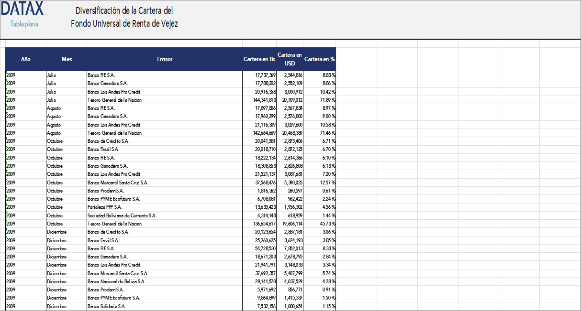The width and height of the screenshot is (581, 311).
Task: Click the Cartera en % header
Action: click(x=319, y=59)
